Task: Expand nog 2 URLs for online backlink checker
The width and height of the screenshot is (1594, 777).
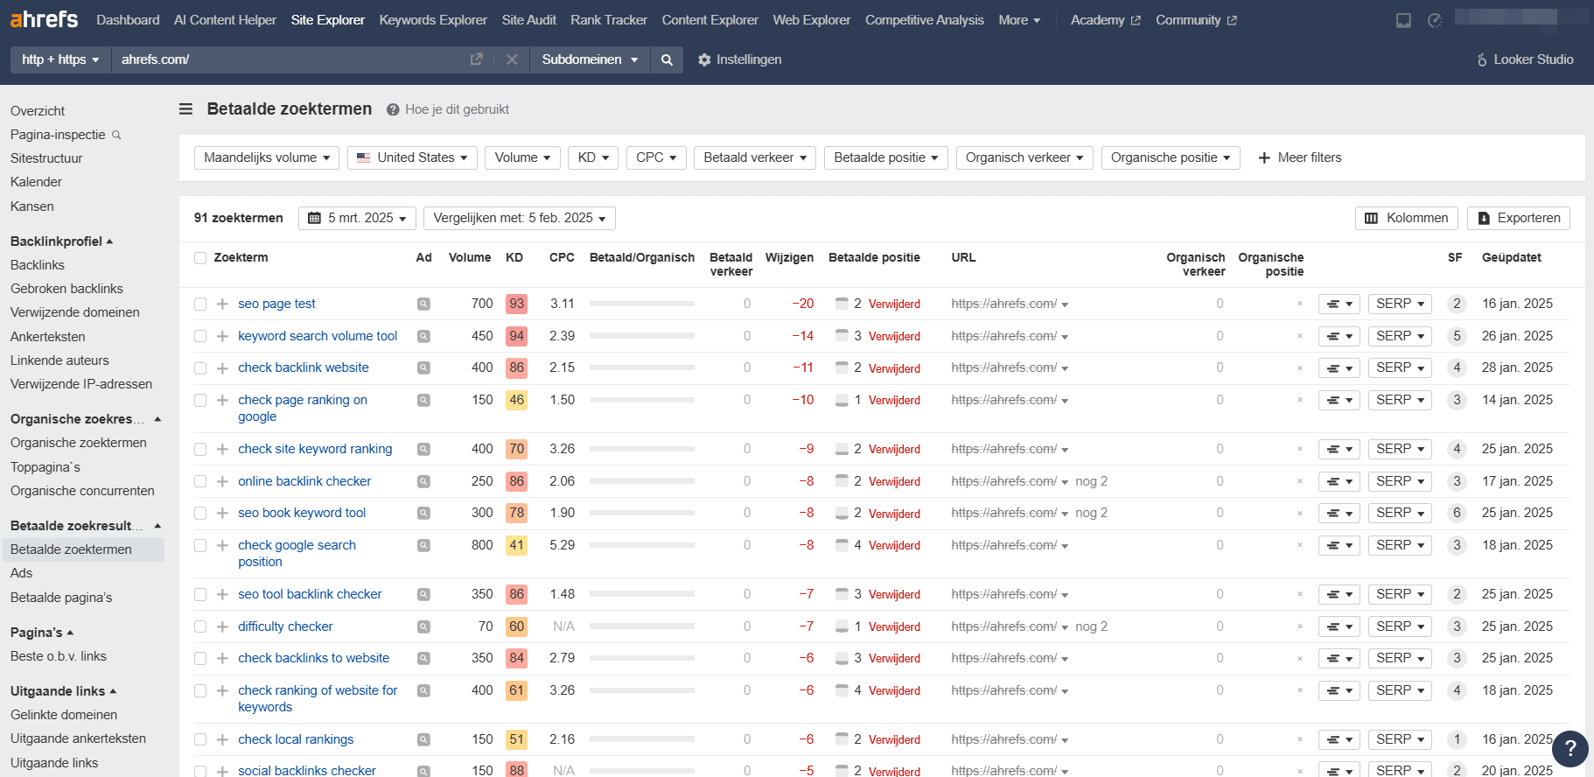Action: 1092,481
